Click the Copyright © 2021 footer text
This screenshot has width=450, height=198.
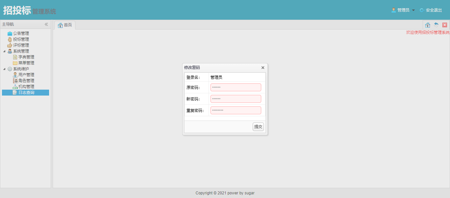click(225, 193)
